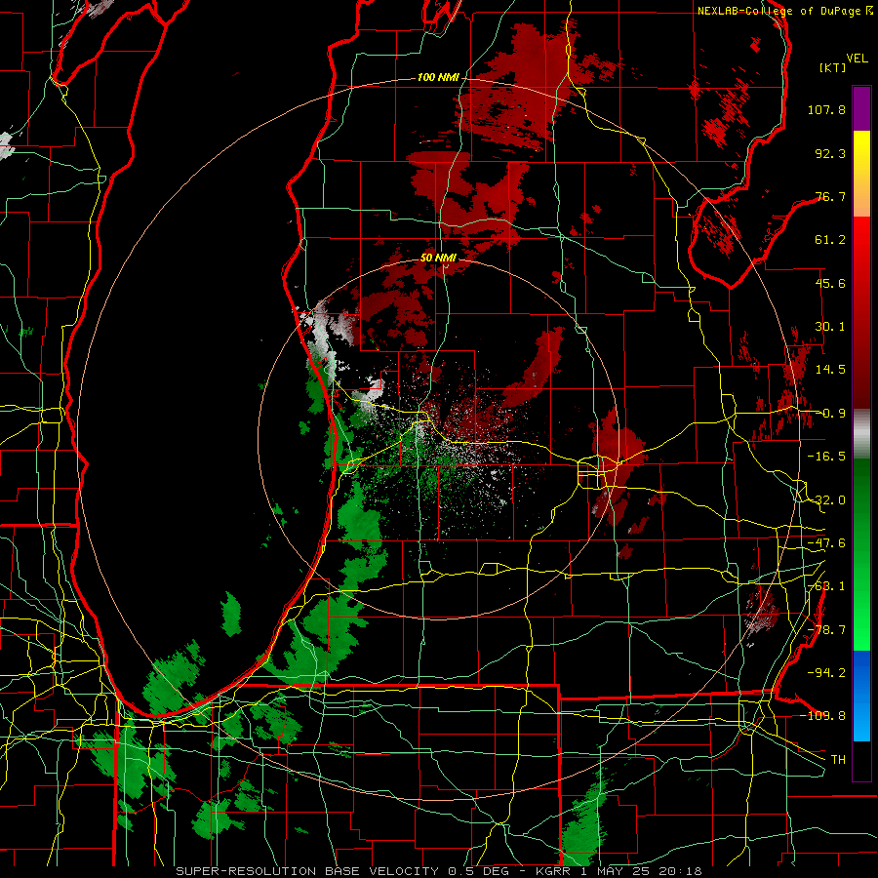Image resolution: width=878 pixels, height=878 pixels.
Task: Click the 92.3 legend value
Action: pyautogui.click(x=830, y=153)
